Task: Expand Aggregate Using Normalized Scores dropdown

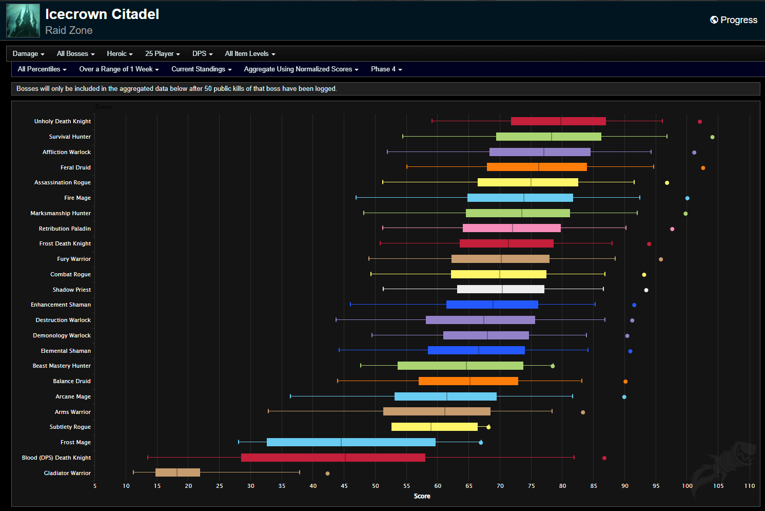Action: (x=301, y=69)
